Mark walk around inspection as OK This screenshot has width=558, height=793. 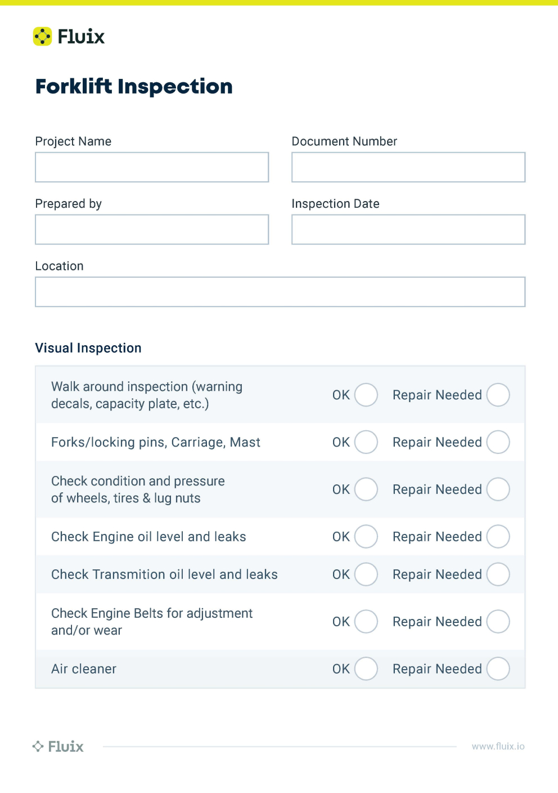366,395
